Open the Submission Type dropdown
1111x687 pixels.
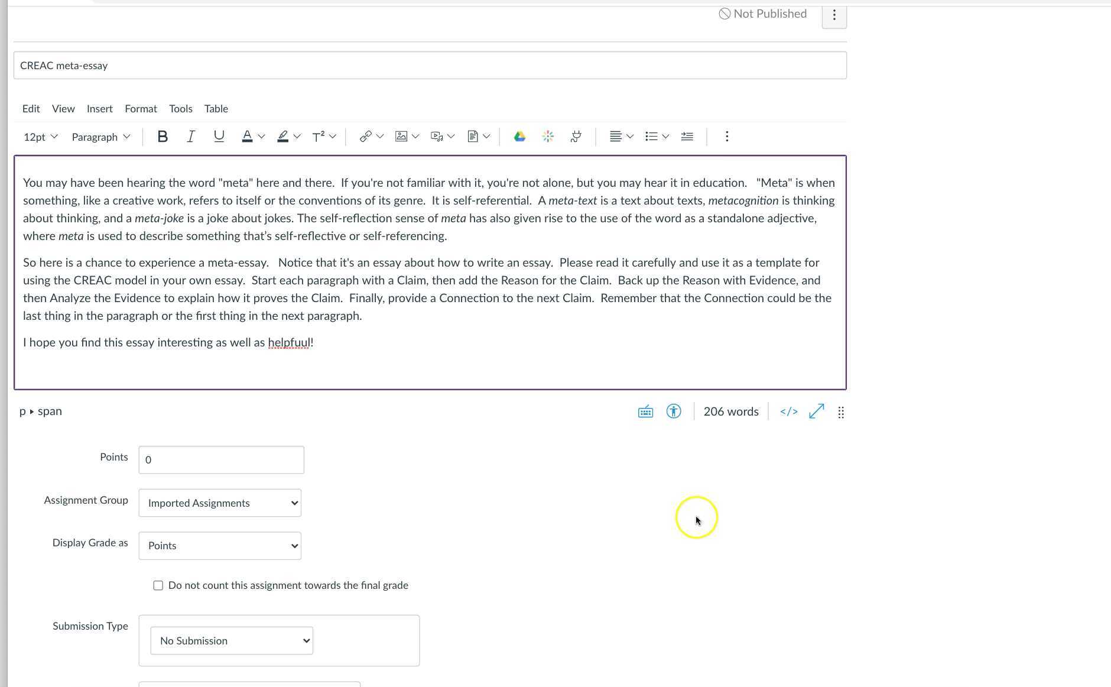tap(232, 640)
